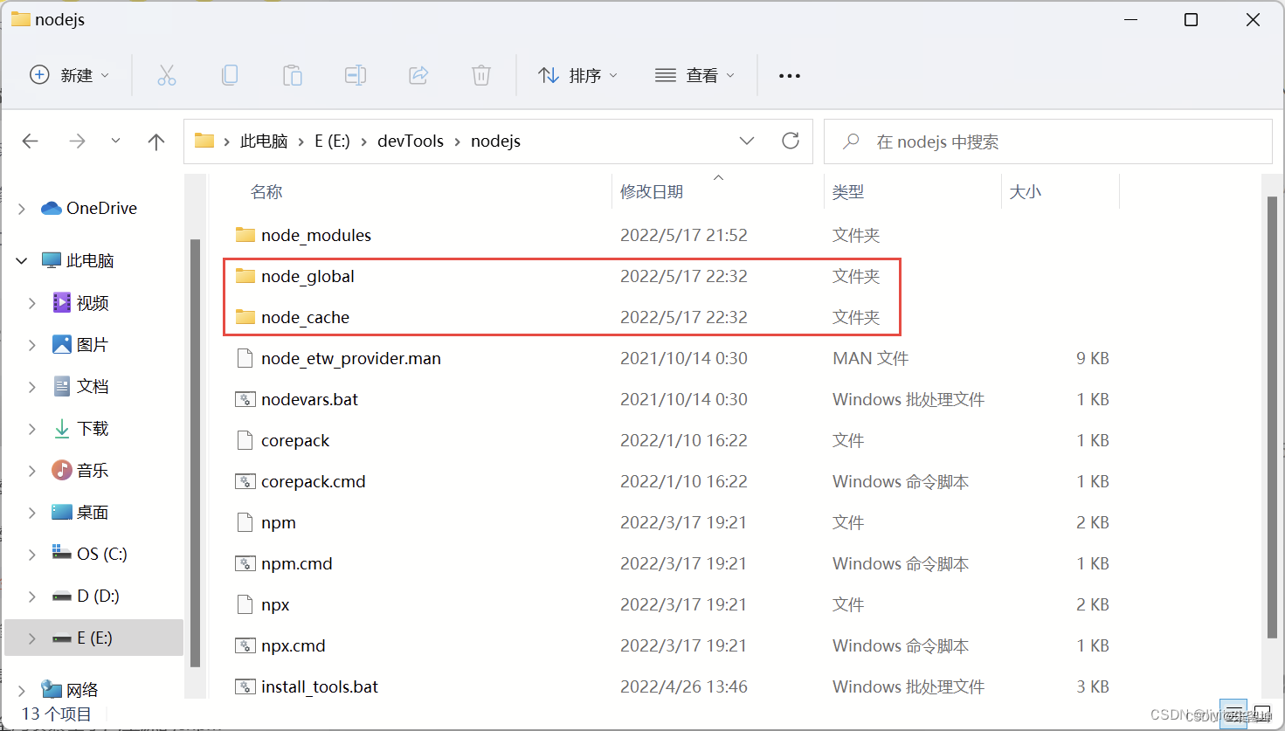
Task: Click the npm.cmd file icon
Action: [245, 563]
